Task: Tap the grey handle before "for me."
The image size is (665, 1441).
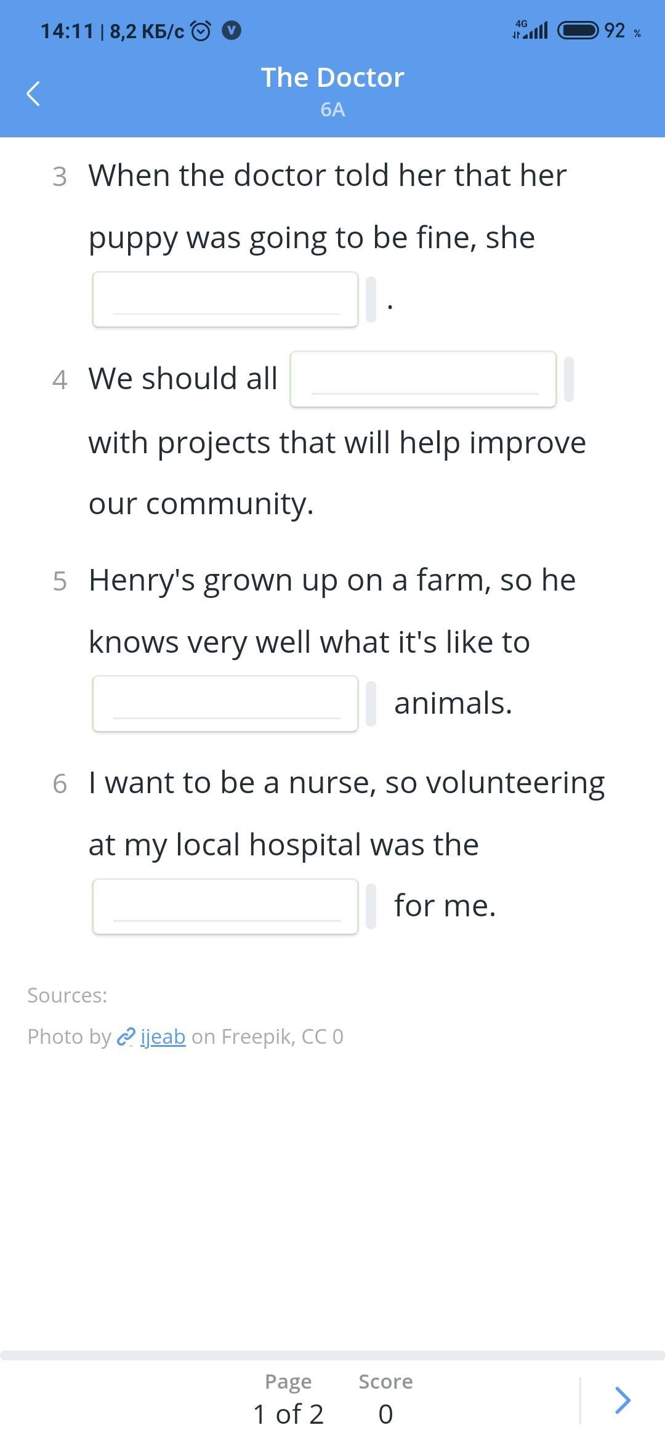Action: point(371,906)
